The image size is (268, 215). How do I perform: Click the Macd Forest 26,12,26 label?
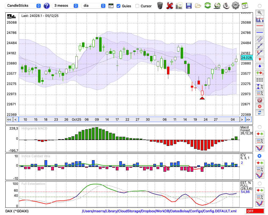[247, 130]
